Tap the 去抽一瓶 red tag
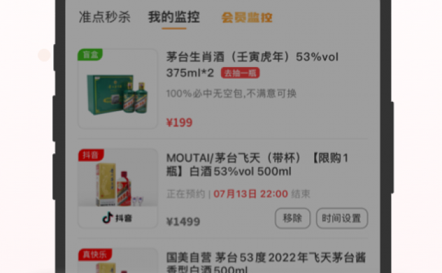Viewport: 442px width, 273px height. click(x=240, y=73)
